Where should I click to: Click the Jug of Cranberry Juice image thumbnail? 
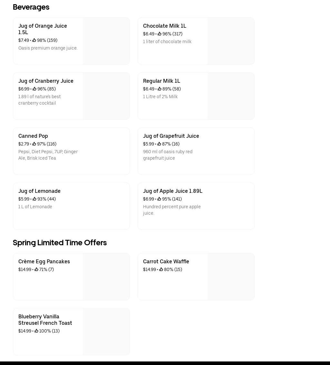(106, 96)
